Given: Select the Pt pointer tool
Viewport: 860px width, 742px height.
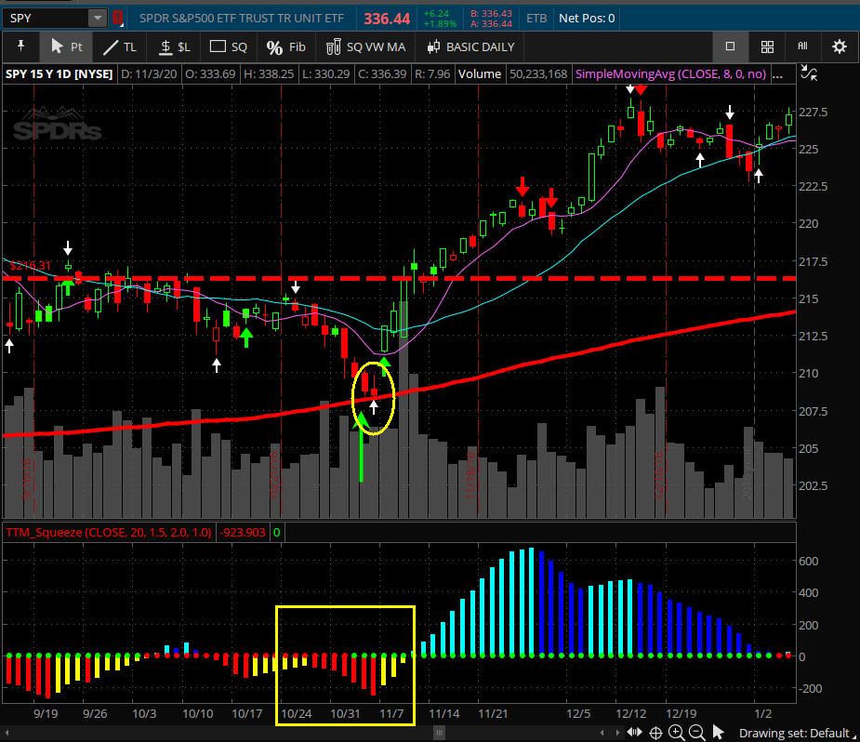Looking at the screenshot, I should click(66, 46).
